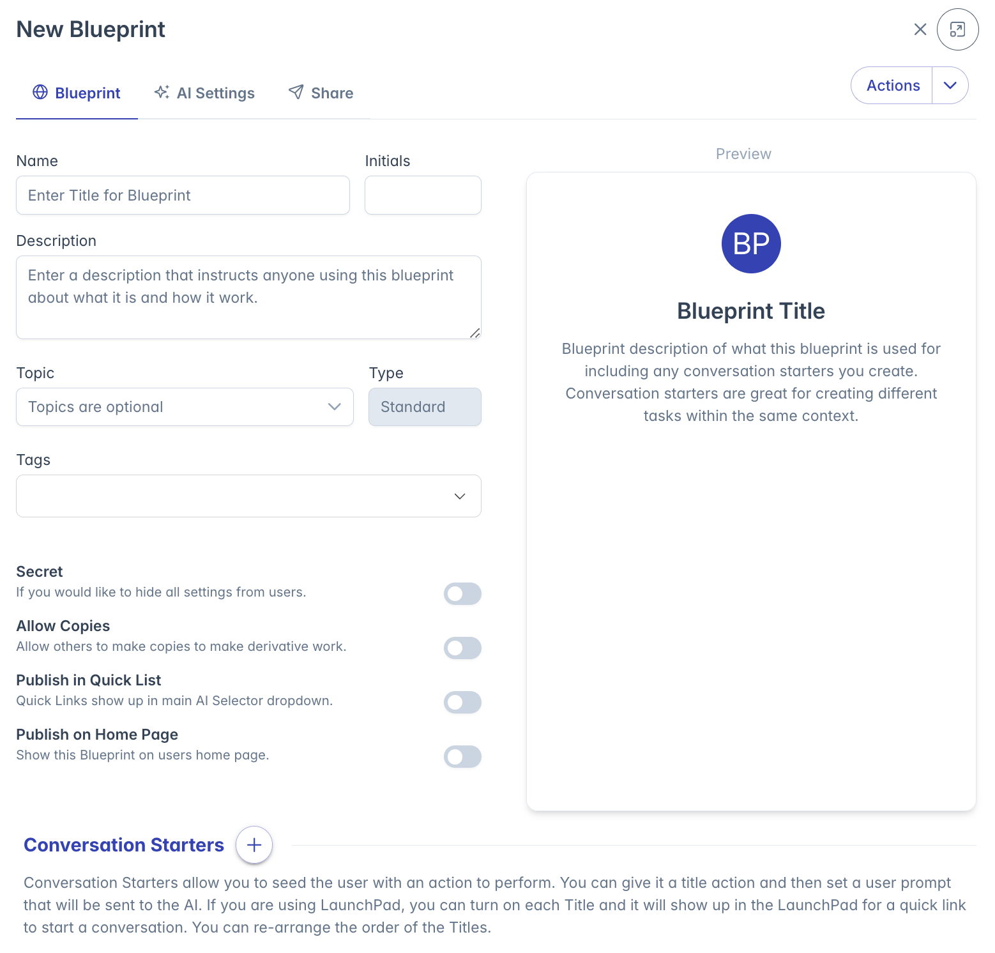Close the New Blueprint dialog
Viewport: 995px width, 953px height.
920,29
